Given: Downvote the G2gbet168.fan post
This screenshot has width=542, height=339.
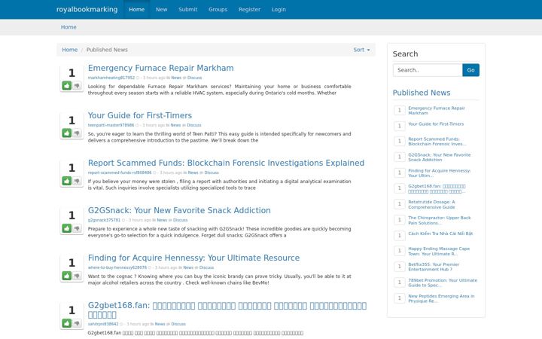Looking at the screenshot, I should tap(77, 323).
